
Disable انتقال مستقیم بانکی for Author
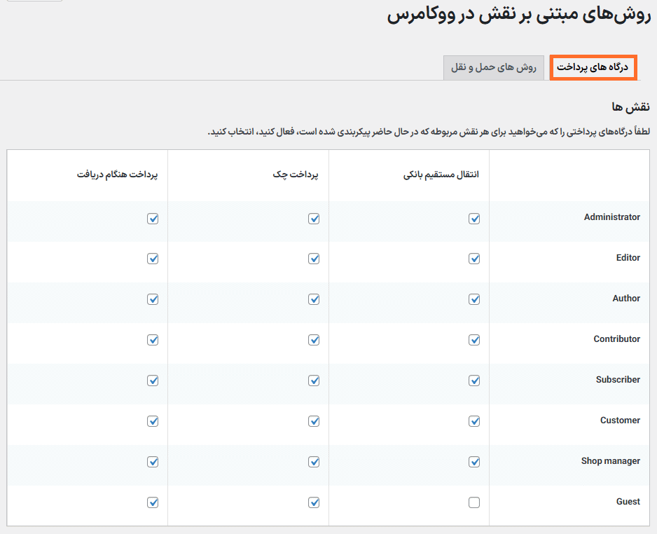(474, 299)
